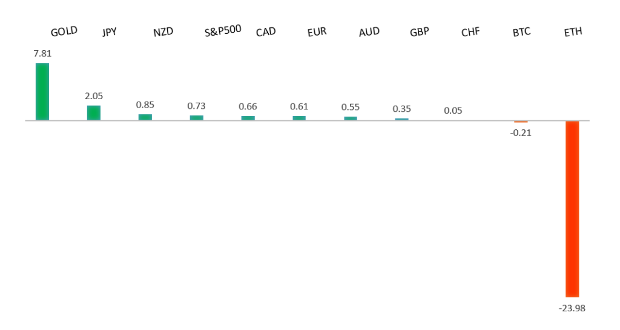Select the AUD category label

tap(369, 32)
